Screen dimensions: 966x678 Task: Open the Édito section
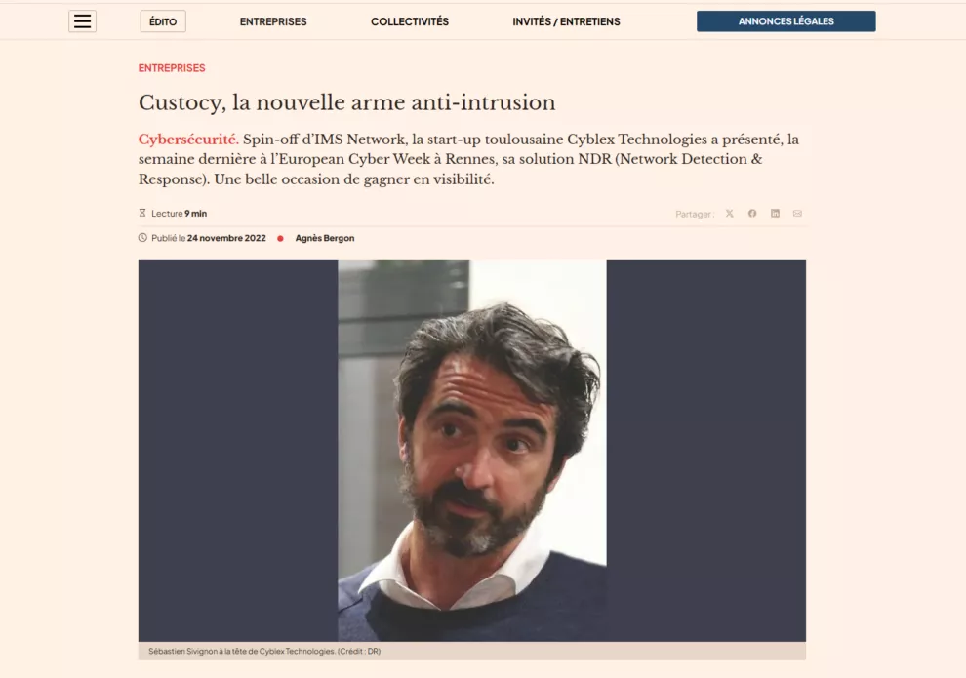163,21
